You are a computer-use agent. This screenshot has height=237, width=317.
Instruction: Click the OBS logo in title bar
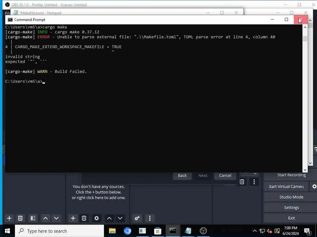coord(7,5)
